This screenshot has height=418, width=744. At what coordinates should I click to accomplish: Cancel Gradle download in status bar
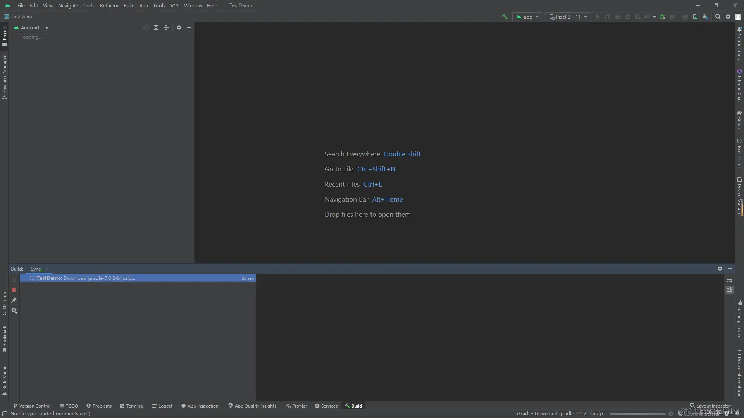coord(671,414)
